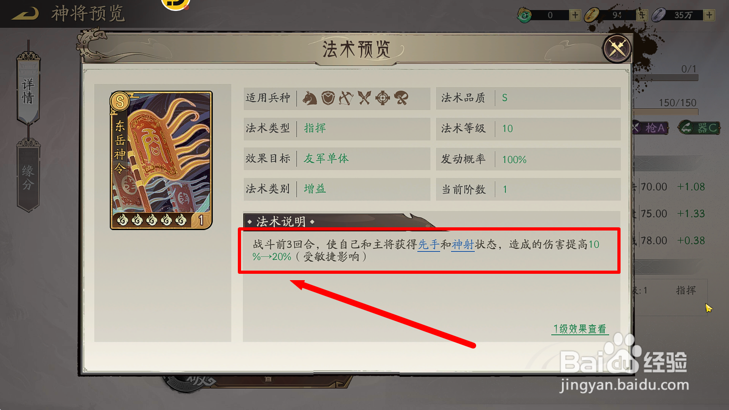Select the crosshair target troop icon

pos(383,98)
